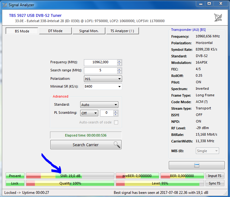Open the Standard Auto dropdown

tap(99, 105)
